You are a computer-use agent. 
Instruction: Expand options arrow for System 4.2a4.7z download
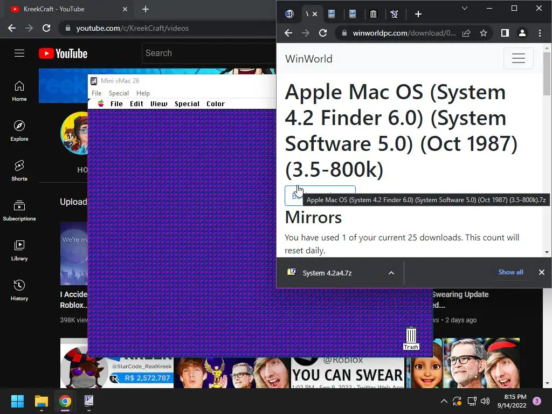[x=391, y=273]
